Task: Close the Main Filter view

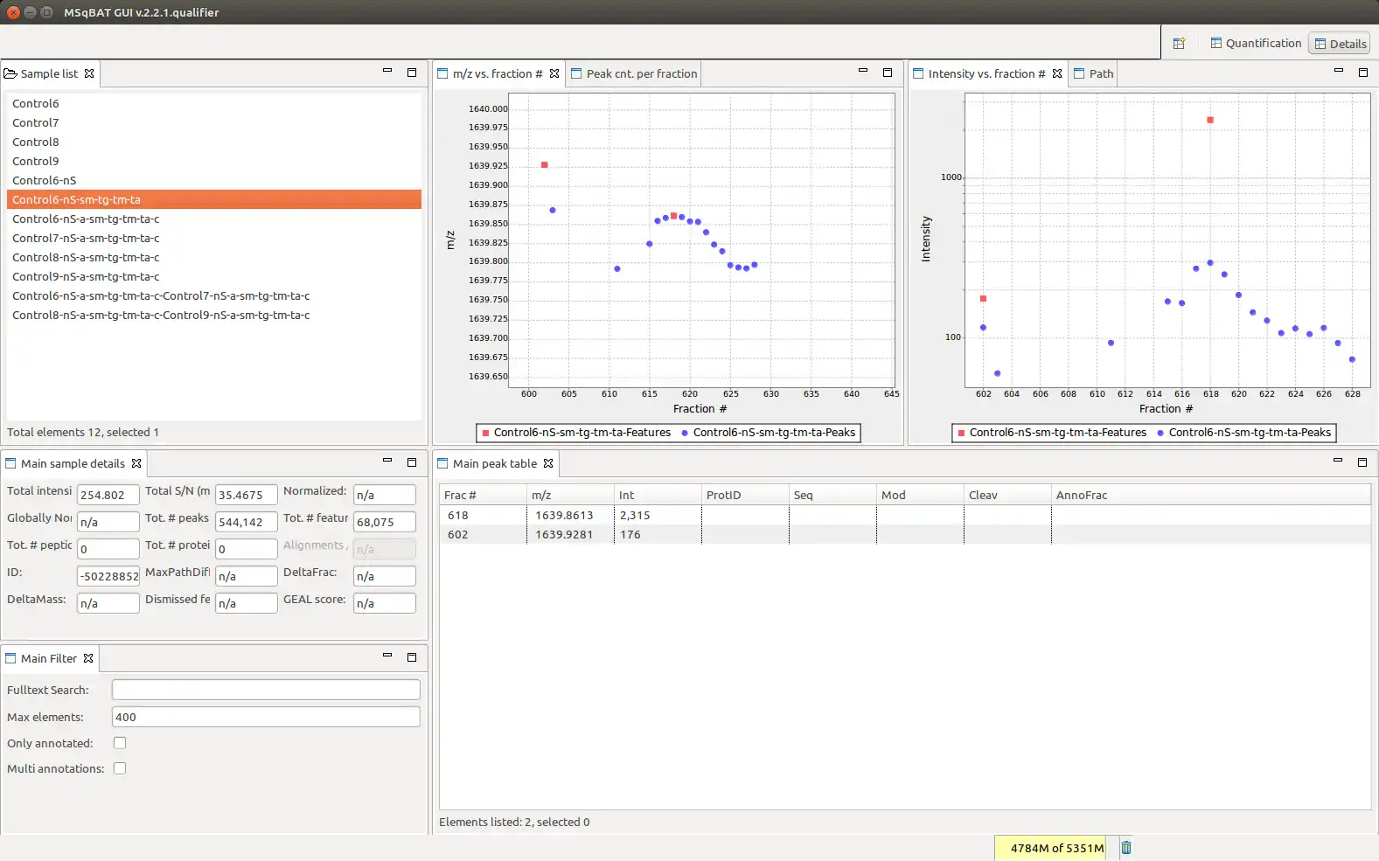Action: point(88,659)
